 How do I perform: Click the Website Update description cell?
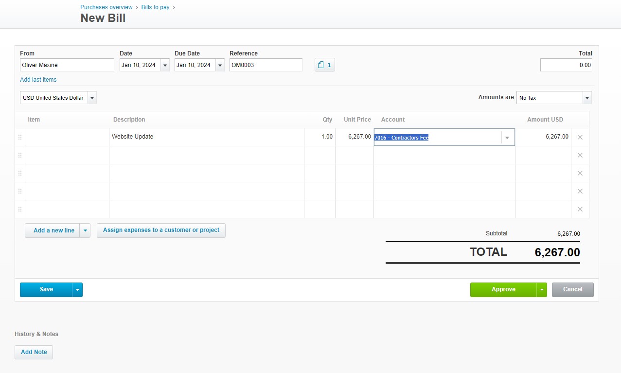(x=207, y=137)
